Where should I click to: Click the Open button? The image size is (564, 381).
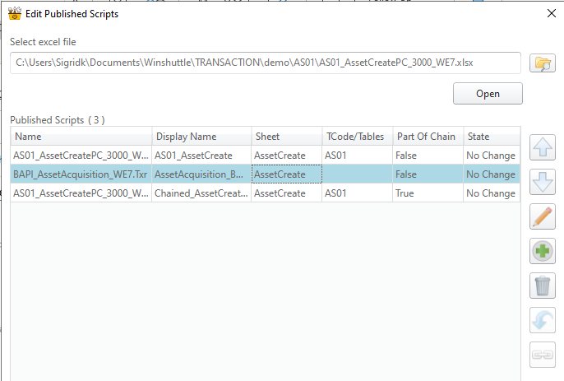(x=488, y=94)
